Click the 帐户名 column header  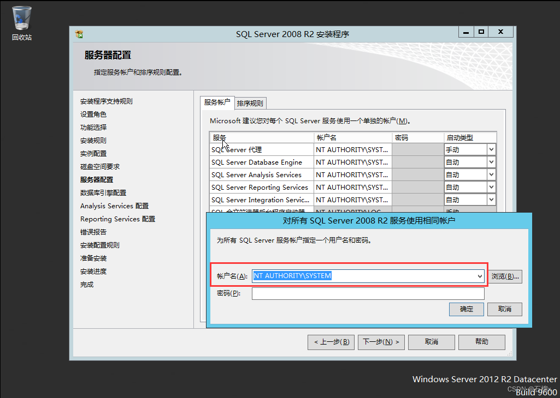pos(353,137)
